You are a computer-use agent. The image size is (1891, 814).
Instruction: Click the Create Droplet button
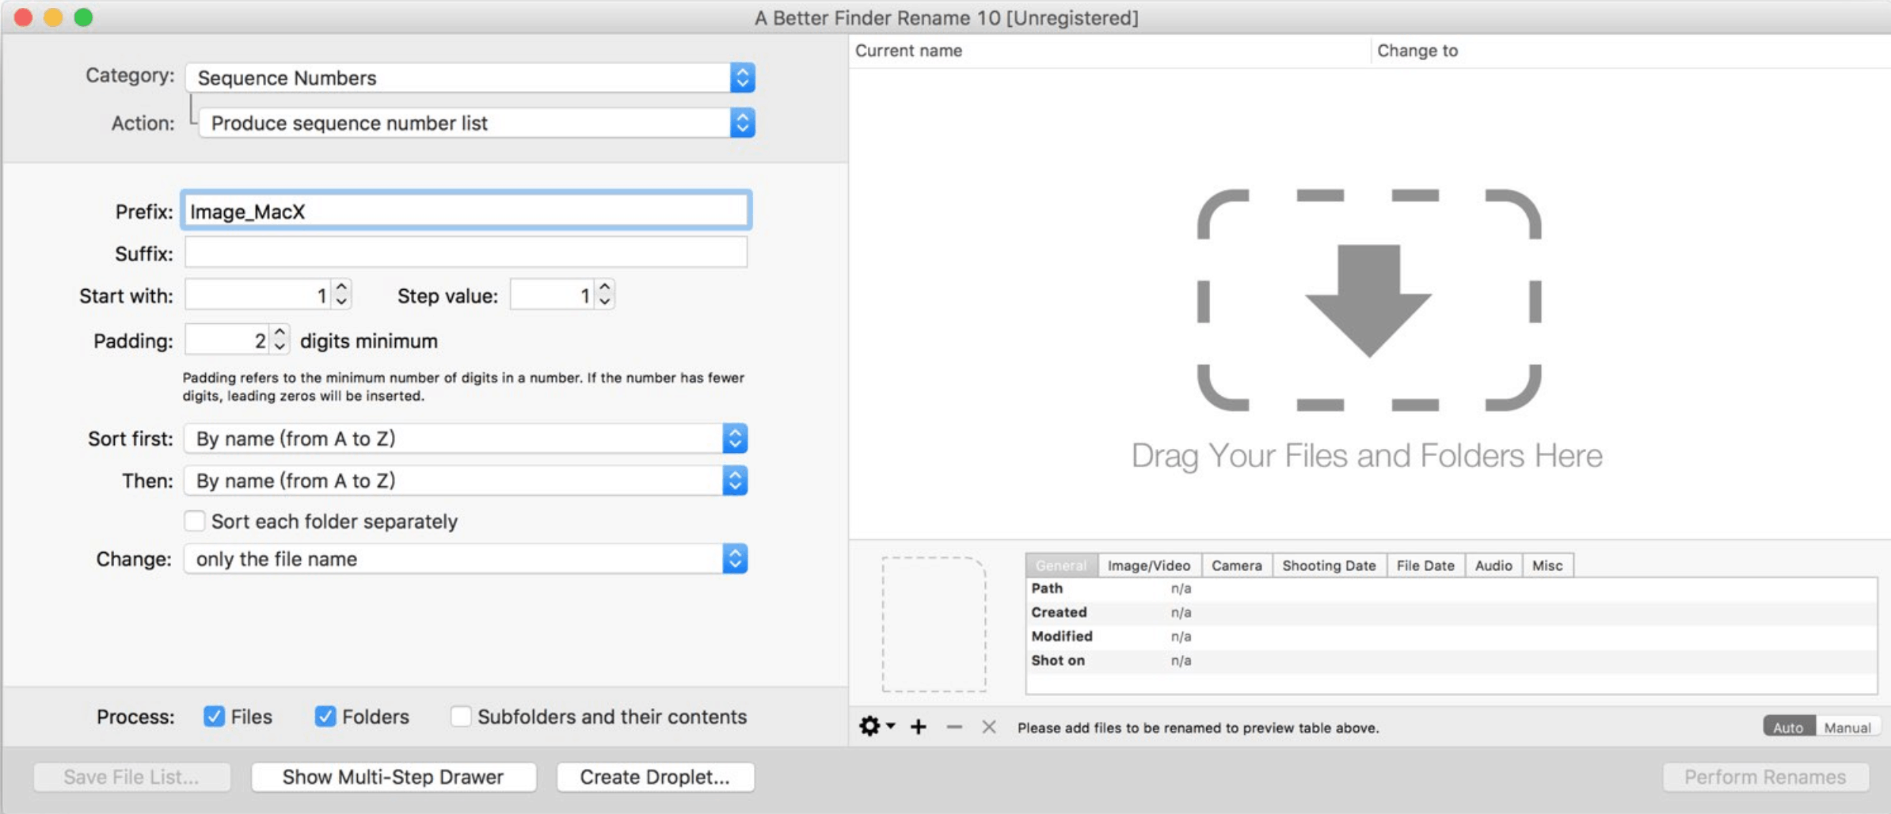[x=655, y=777]
